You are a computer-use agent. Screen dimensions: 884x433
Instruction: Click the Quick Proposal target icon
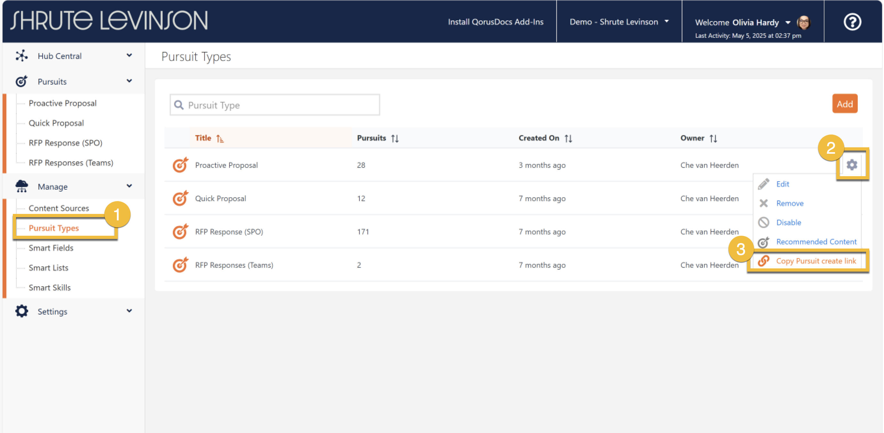[180, 199]
